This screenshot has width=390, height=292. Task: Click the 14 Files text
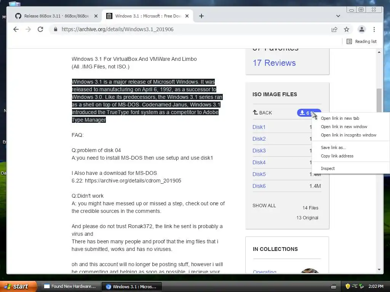click(x=310, y=208)
